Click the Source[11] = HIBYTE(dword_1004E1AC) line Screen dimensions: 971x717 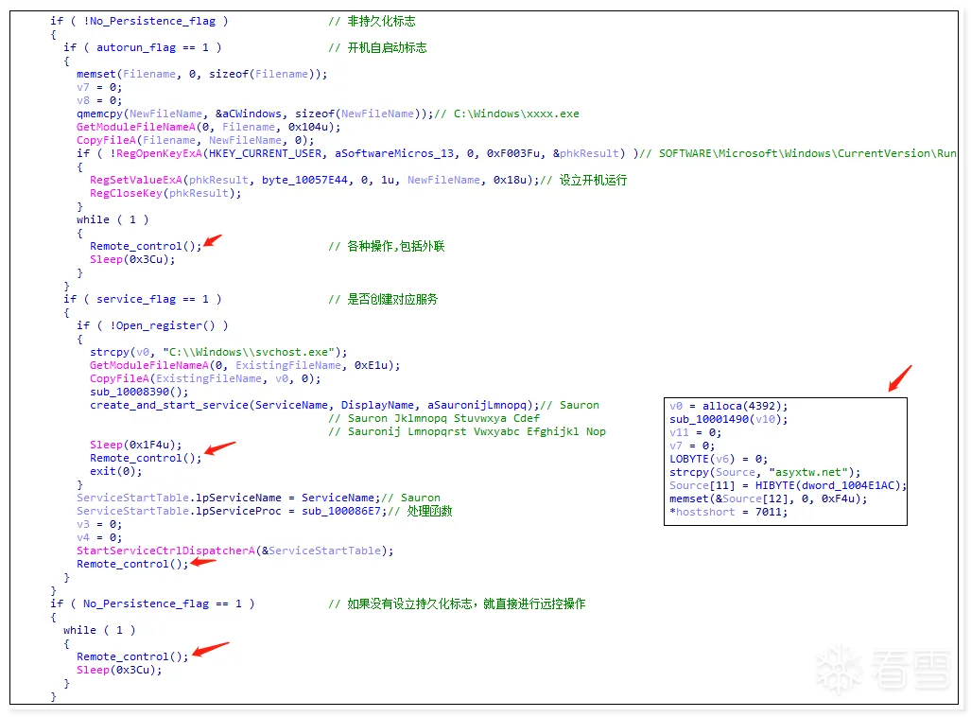tap(788, 486)
